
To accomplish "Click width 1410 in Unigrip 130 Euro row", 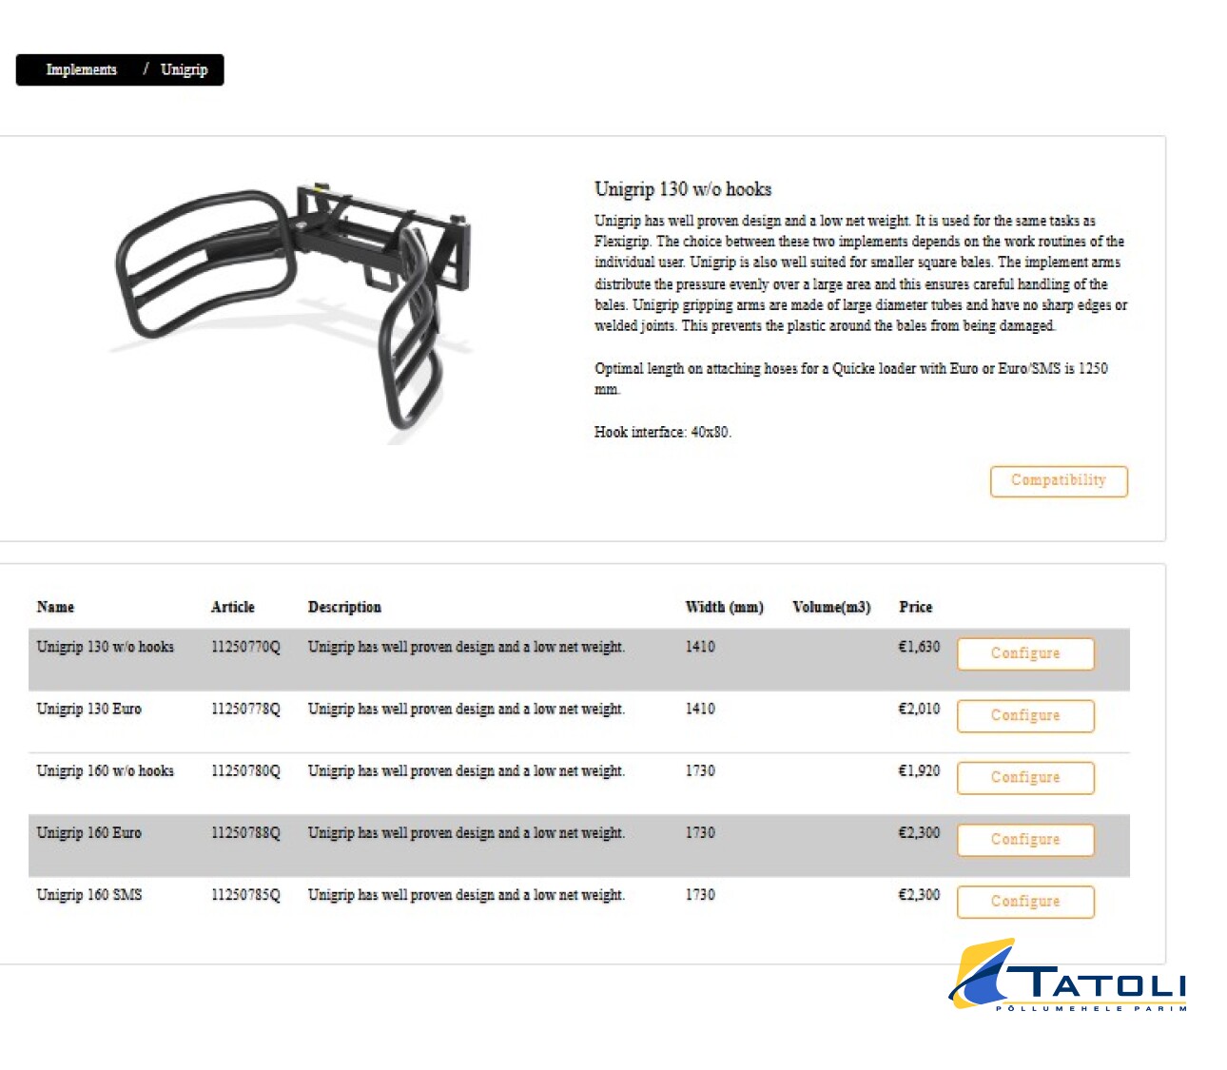I will (700, 709).
